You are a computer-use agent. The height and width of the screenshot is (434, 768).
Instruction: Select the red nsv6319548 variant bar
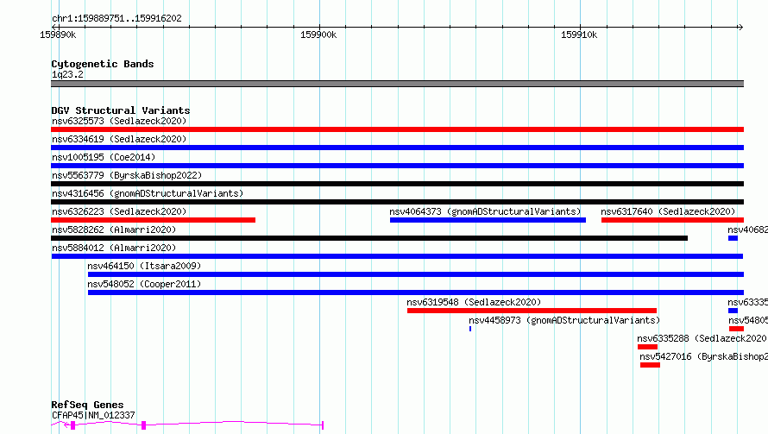532,311
